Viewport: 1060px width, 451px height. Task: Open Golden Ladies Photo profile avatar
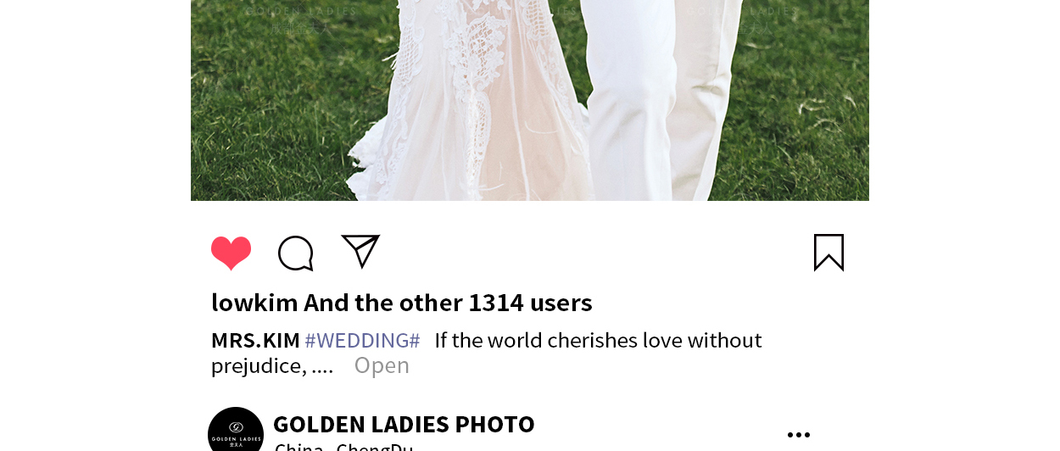[x=236, y=432]
